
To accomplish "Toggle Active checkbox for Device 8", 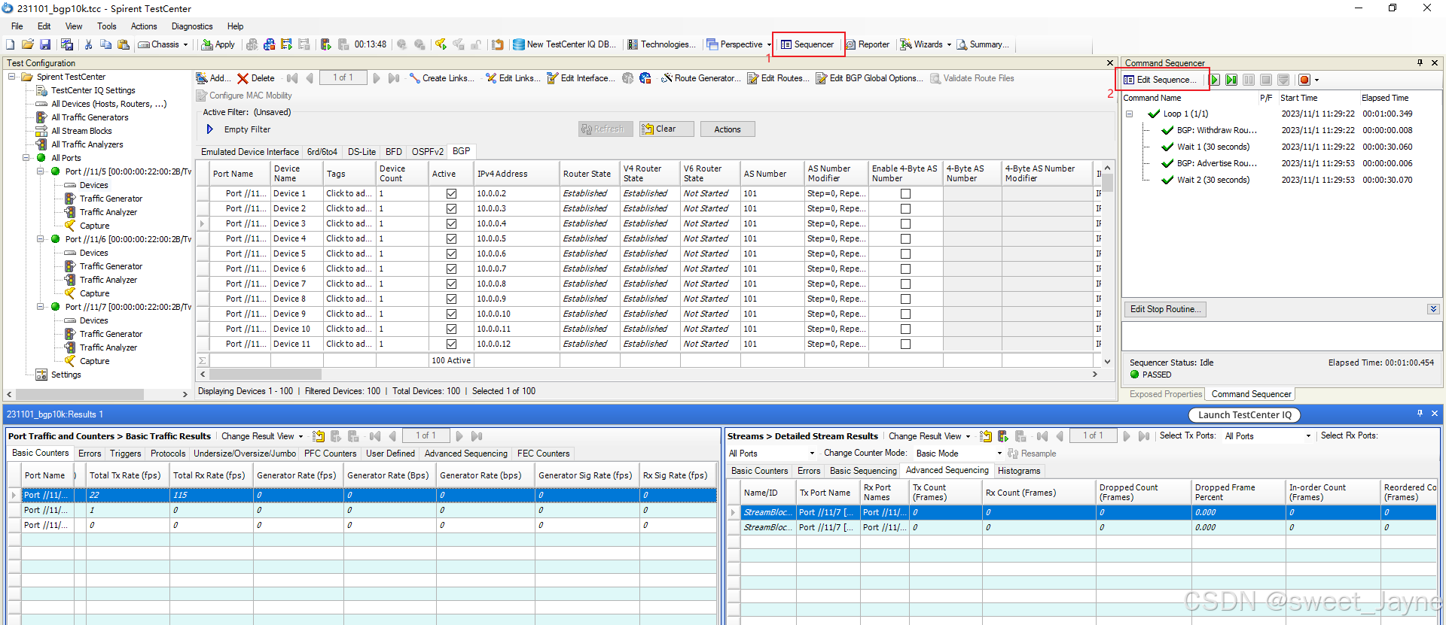I will pyautogui.click(x=451, y=299).
